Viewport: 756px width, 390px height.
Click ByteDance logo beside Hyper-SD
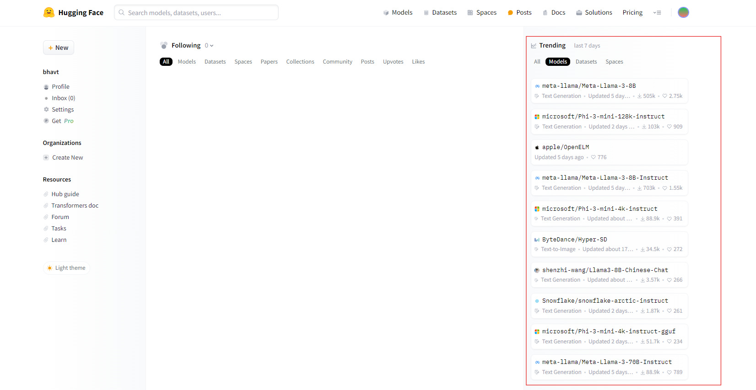537,240
